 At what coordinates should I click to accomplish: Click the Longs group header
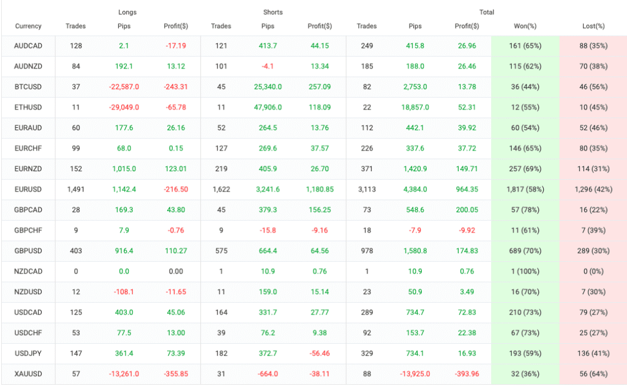pos(127,12)
